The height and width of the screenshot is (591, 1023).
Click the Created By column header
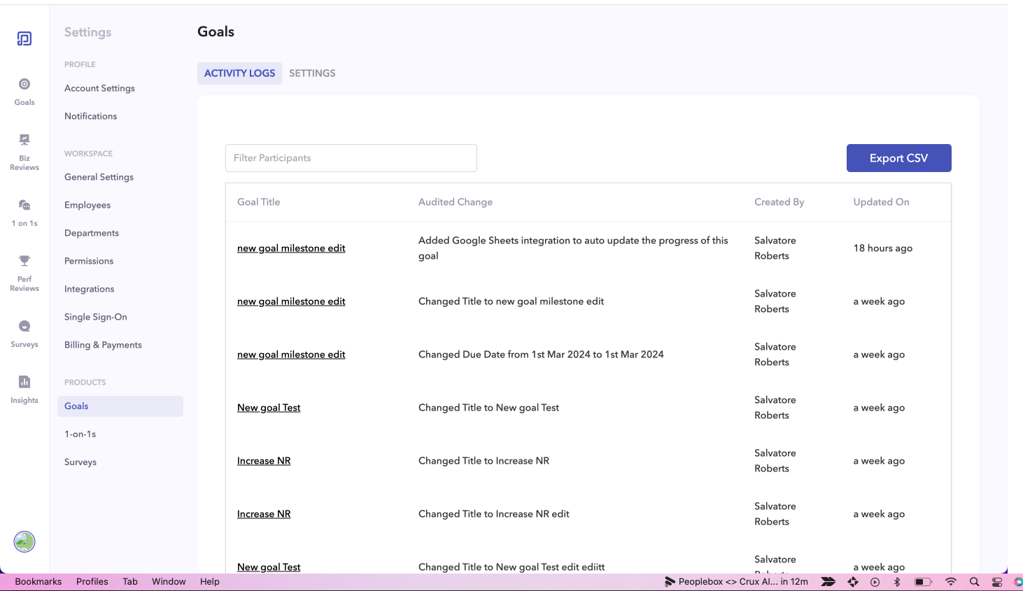tap(779, 202)
